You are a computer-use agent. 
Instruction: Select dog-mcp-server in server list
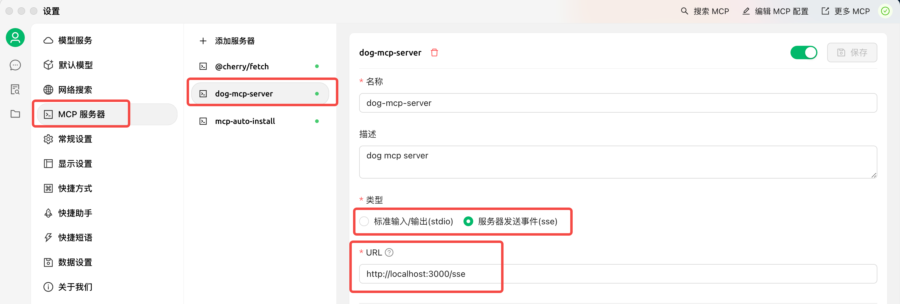[260, 94]
